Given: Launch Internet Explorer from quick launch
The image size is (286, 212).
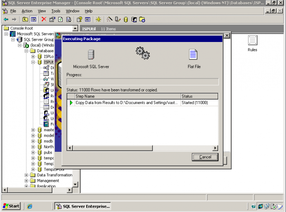Looking at the screenshot, I should tap(30, 206).
